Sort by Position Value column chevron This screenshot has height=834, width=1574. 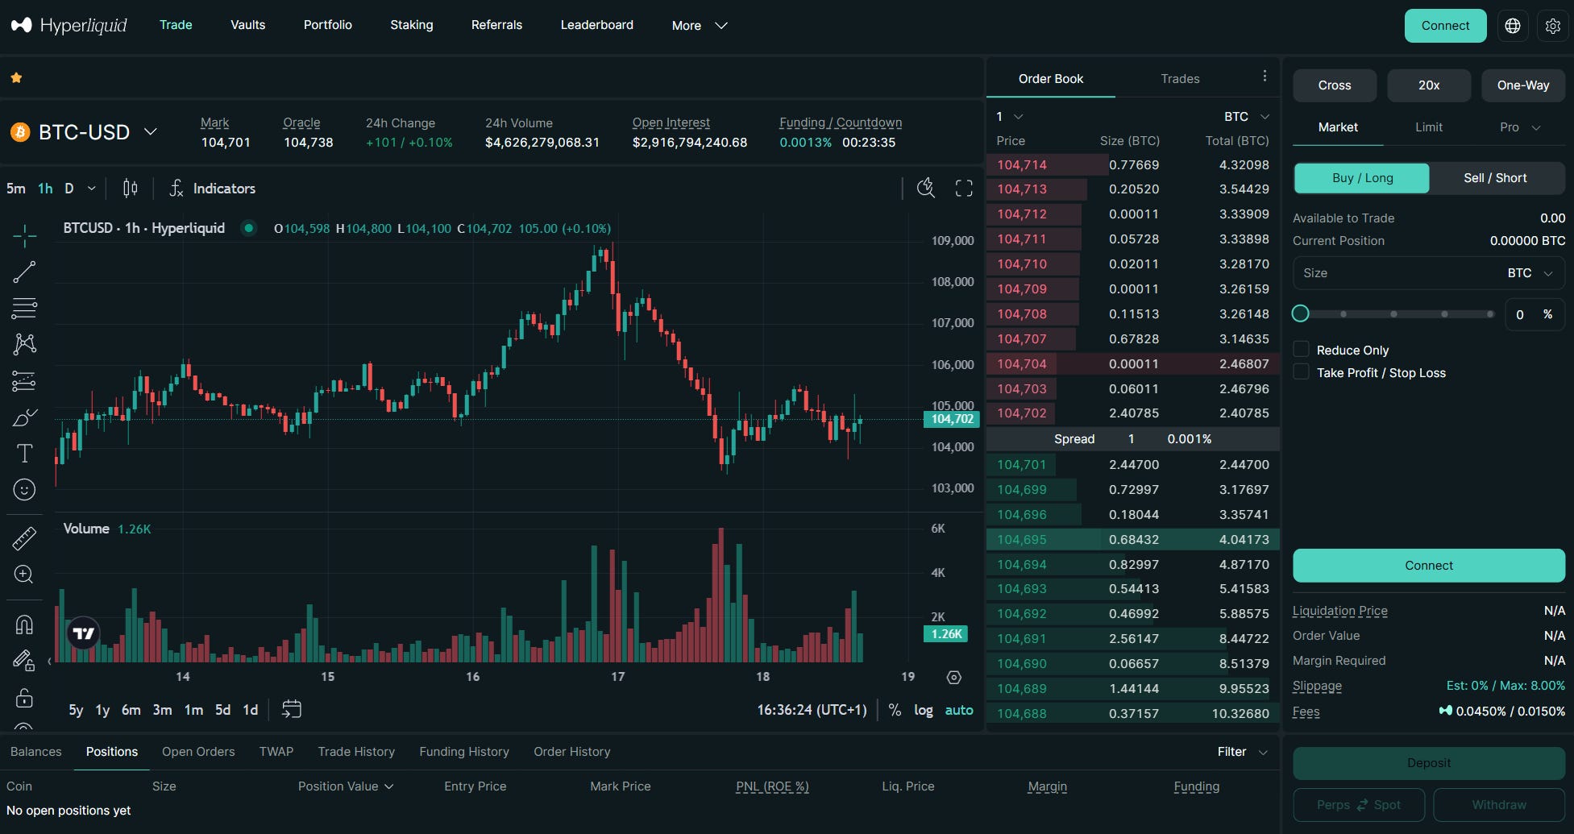[x=389, y=786]
